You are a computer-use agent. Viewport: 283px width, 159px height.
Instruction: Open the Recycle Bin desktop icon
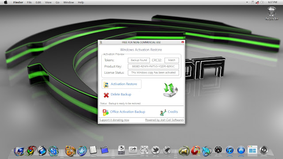(x=272, y=13)
